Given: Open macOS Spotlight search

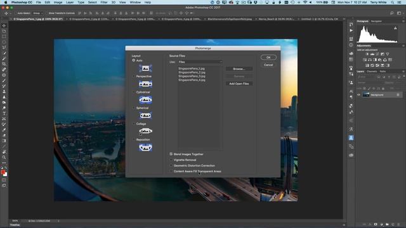Looking at the screenshot, I should point(393,3).
